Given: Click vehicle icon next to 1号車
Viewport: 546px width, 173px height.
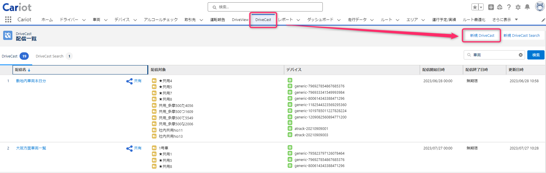Looking at the screenshot, I should (154, 148).
